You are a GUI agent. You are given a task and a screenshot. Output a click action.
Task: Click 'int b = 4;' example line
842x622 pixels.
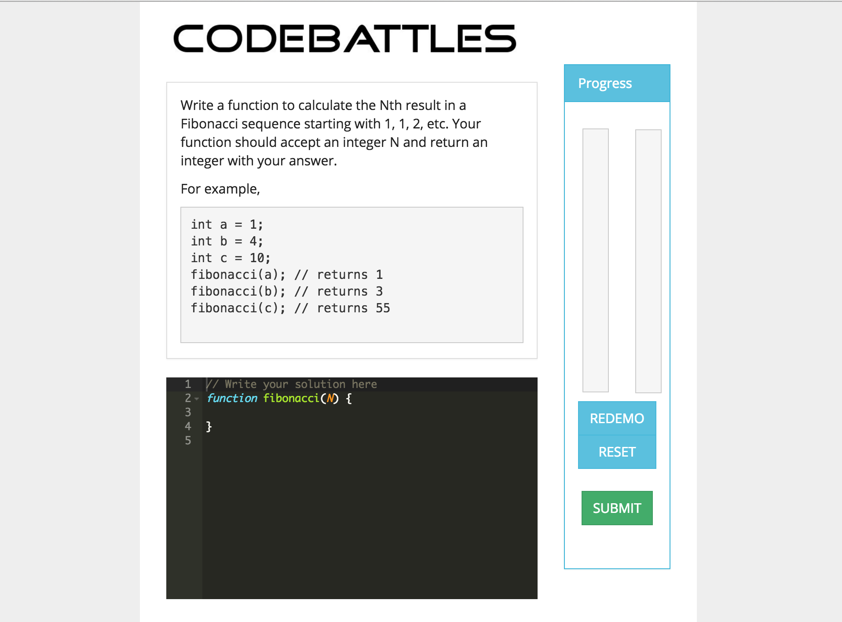(x=227, y=241)
